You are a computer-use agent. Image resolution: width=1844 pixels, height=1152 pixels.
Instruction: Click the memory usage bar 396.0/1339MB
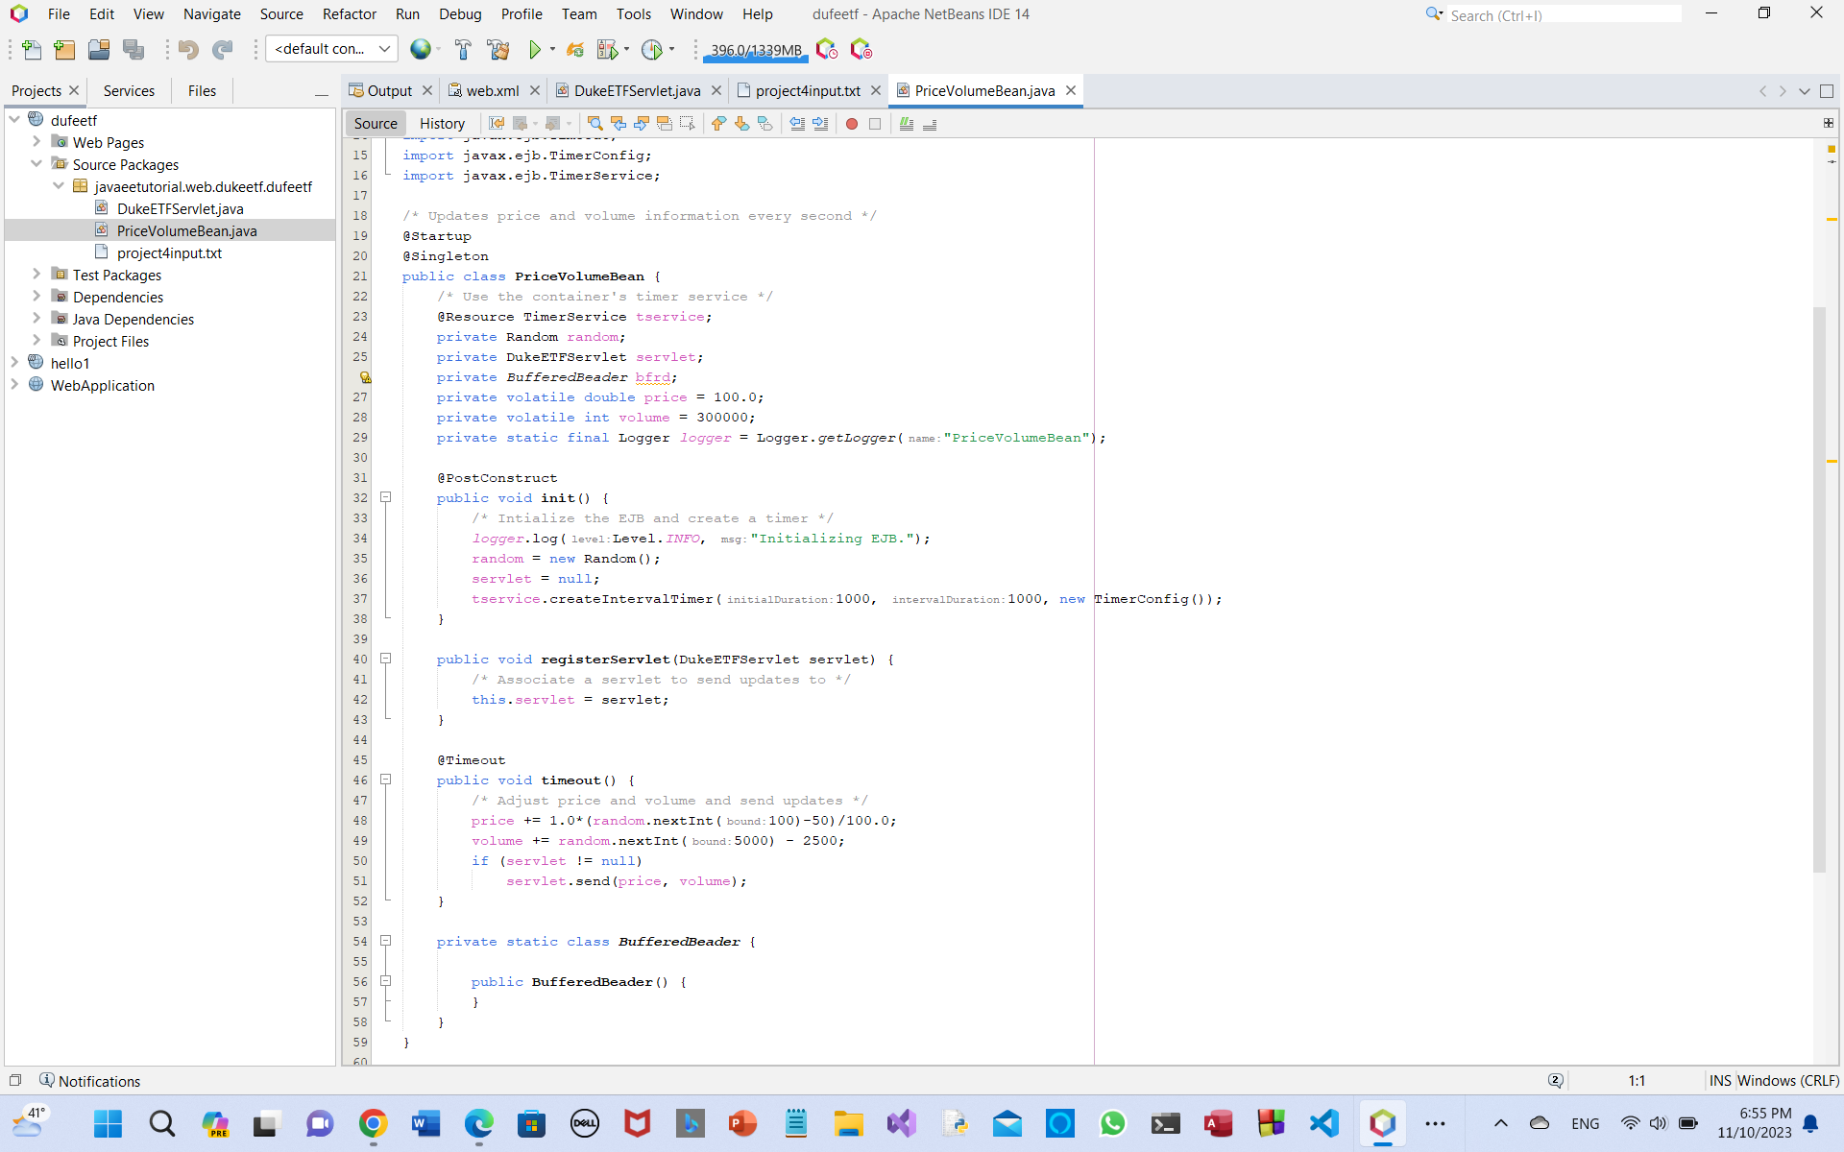click(x=755, y=50)
